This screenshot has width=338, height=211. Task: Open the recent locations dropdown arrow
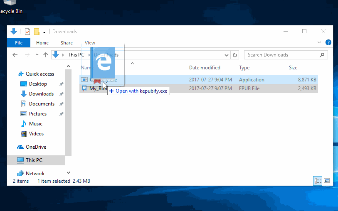[x=37, y=55]
